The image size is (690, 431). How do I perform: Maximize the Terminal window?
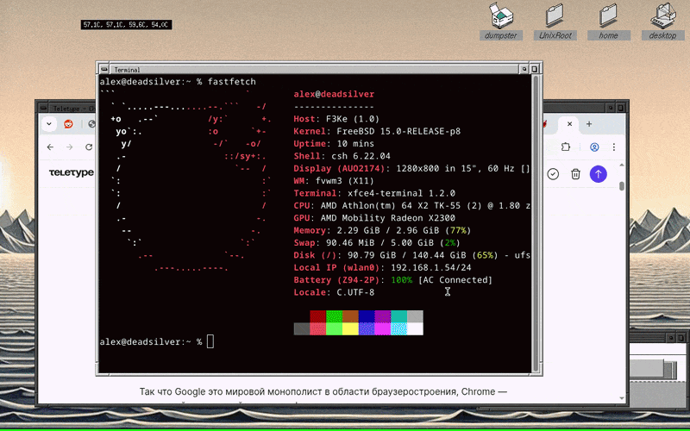(535, 70)
